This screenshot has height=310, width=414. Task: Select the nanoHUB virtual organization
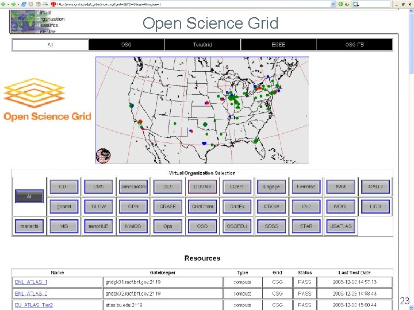click(x=98, y=226)
